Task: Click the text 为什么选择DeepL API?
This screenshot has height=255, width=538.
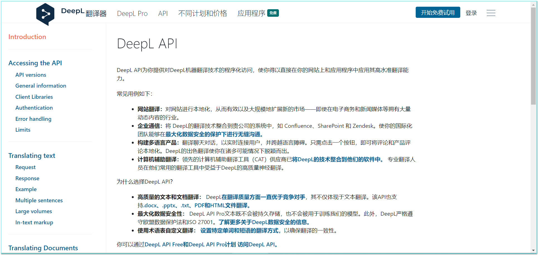Action: click(145, 182)
